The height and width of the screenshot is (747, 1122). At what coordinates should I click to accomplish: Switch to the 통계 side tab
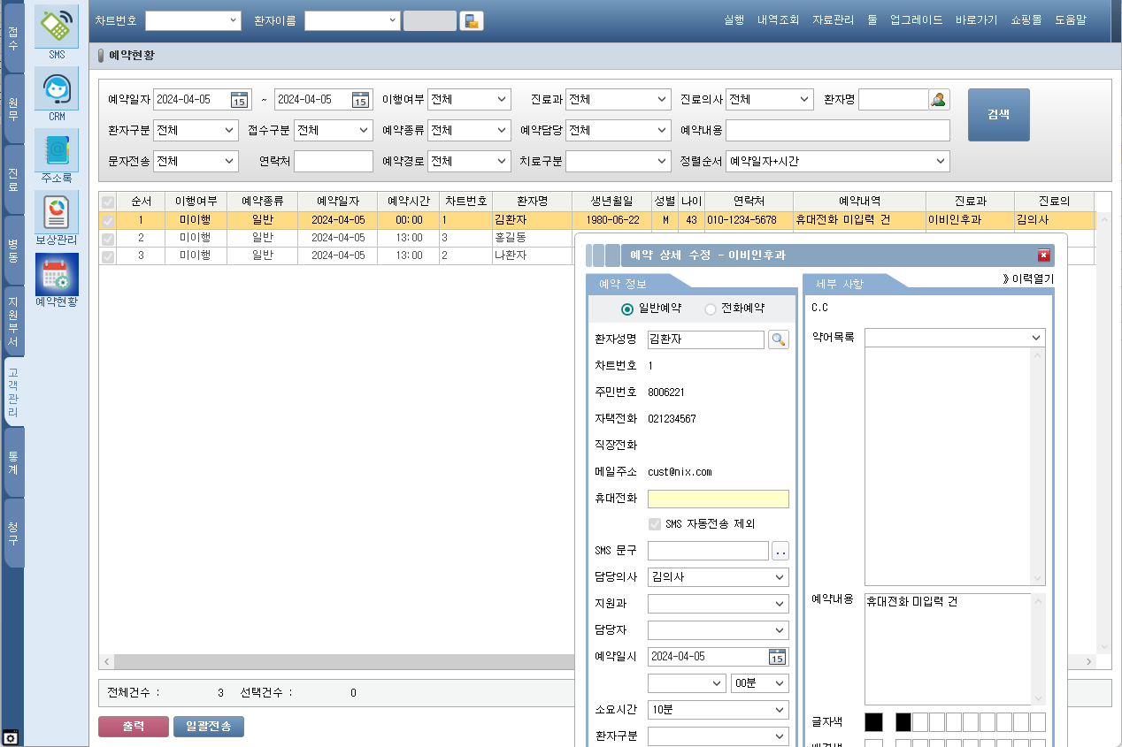point(13,462)
